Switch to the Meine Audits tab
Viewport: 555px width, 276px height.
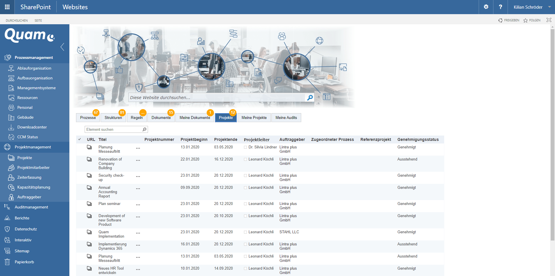(286, 118)
